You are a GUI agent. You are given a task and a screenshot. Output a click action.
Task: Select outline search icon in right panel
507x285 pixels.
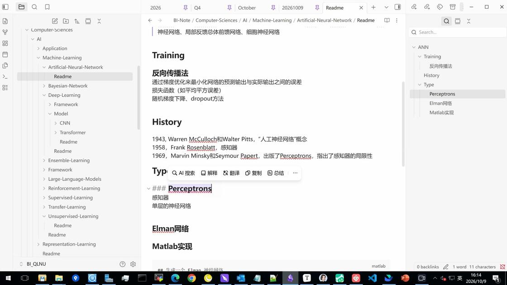[446, 21]
